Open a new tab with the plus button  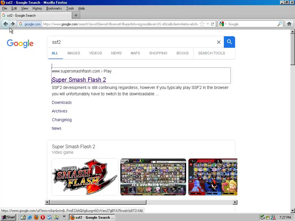76,16
